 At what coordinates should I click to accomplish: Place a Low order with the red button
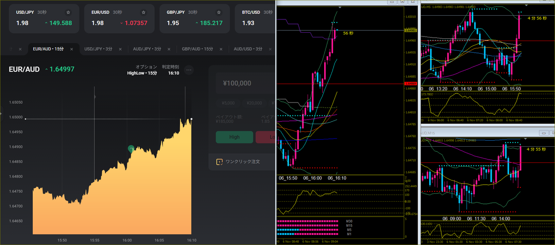265,137
